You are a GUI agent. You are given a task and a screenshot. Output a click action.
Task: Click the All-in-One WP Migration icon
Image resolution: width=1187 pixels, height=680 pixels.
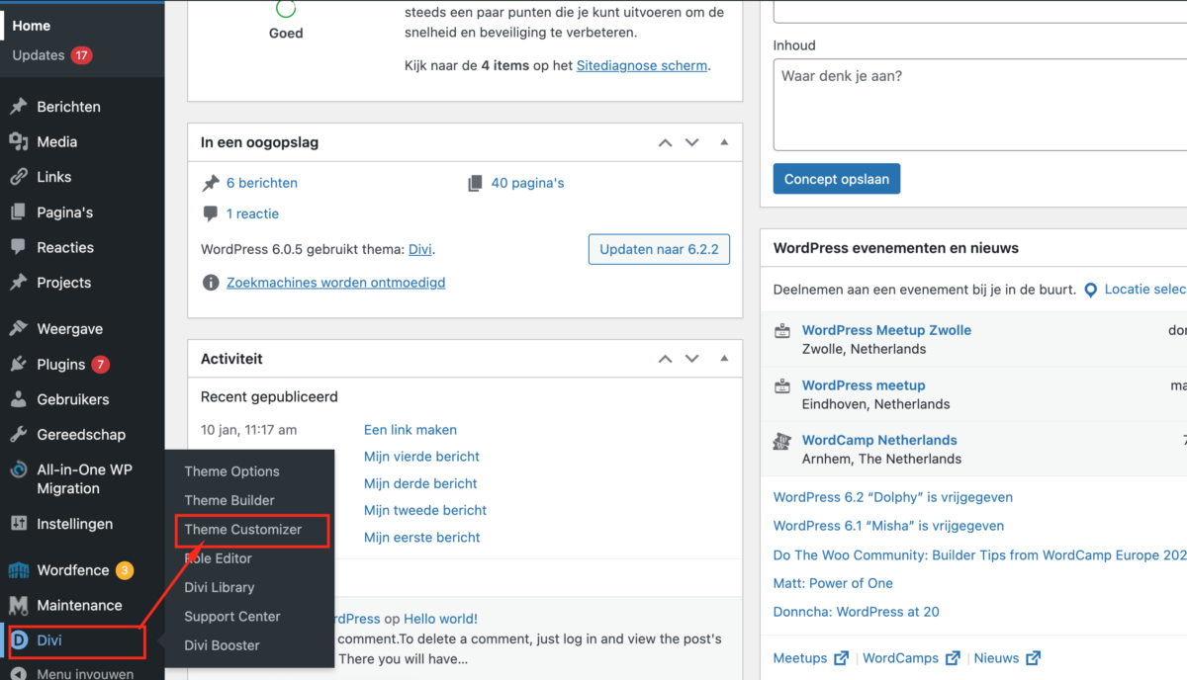(18, 470)
